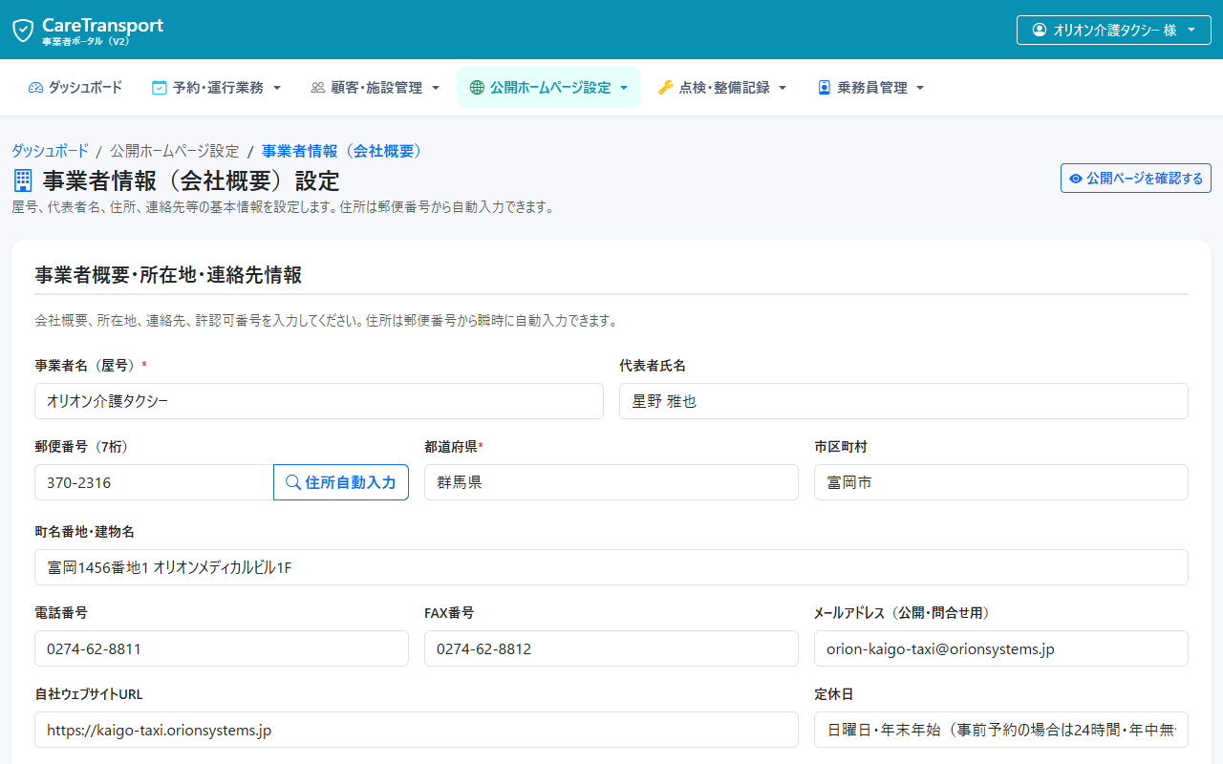Open the 顧客・施設管理 menu label
Image resolution: width=1223 pixels, height=764 pixels.
(x=376, y=88)
